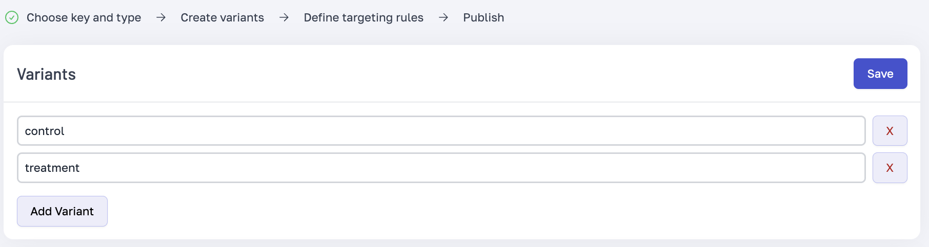Image resolution: width=929 pixels, height=247 pixels.
Task: Place cursor in the "treatment" text box
Action: coord(441,168)
